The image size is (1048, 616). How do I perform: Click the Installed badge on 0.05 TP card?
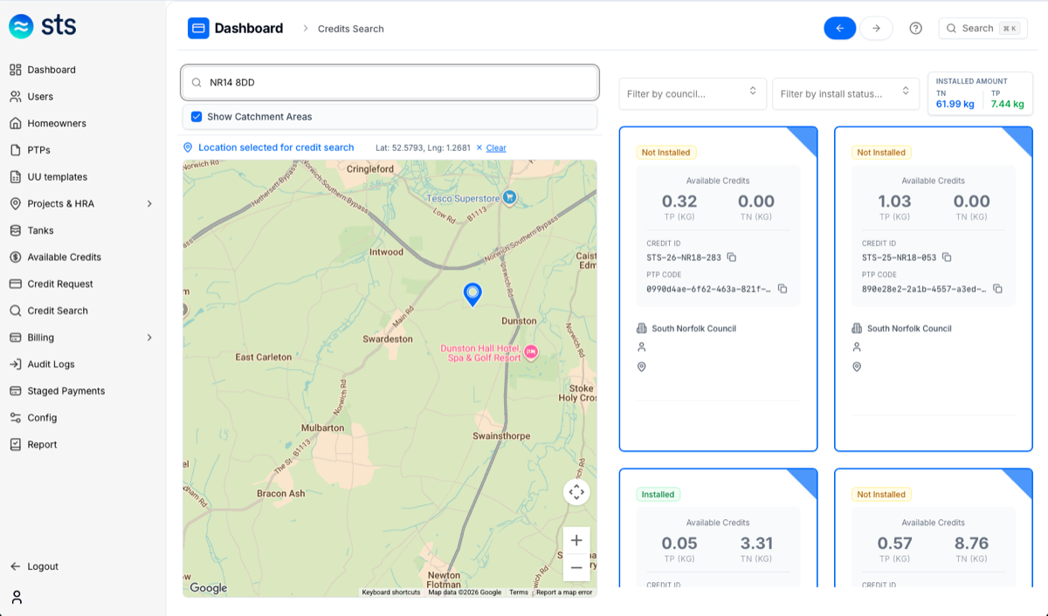tap(658, 495)
